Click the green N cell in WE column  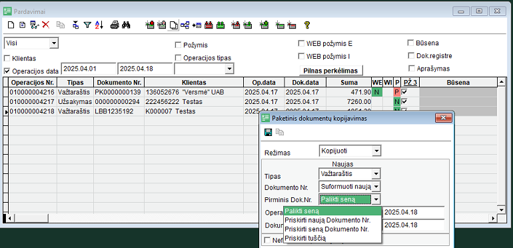(377, 92)
